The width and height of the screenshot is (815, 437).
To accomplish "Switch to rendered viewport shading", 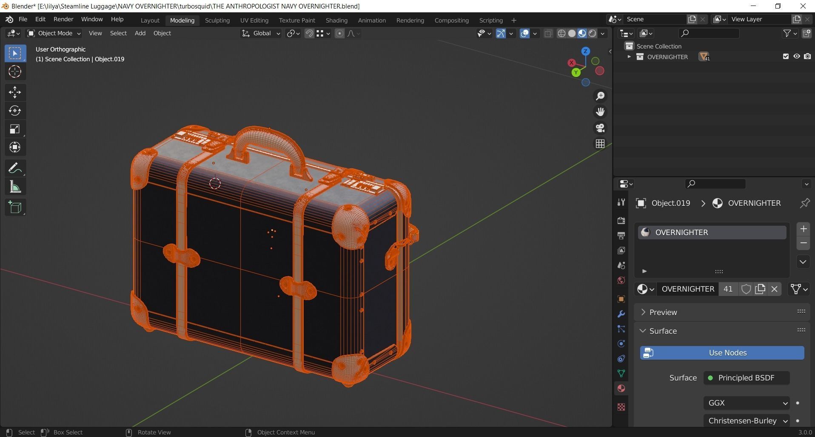I will [592, 33].
